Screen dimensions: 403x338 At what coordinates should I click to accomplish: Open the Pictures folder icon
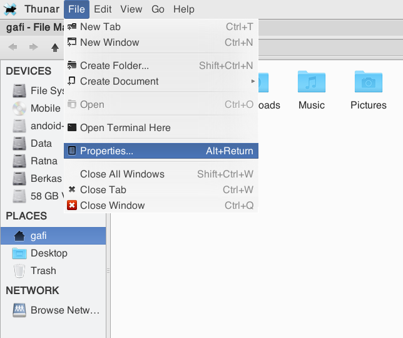click(368, 82)
